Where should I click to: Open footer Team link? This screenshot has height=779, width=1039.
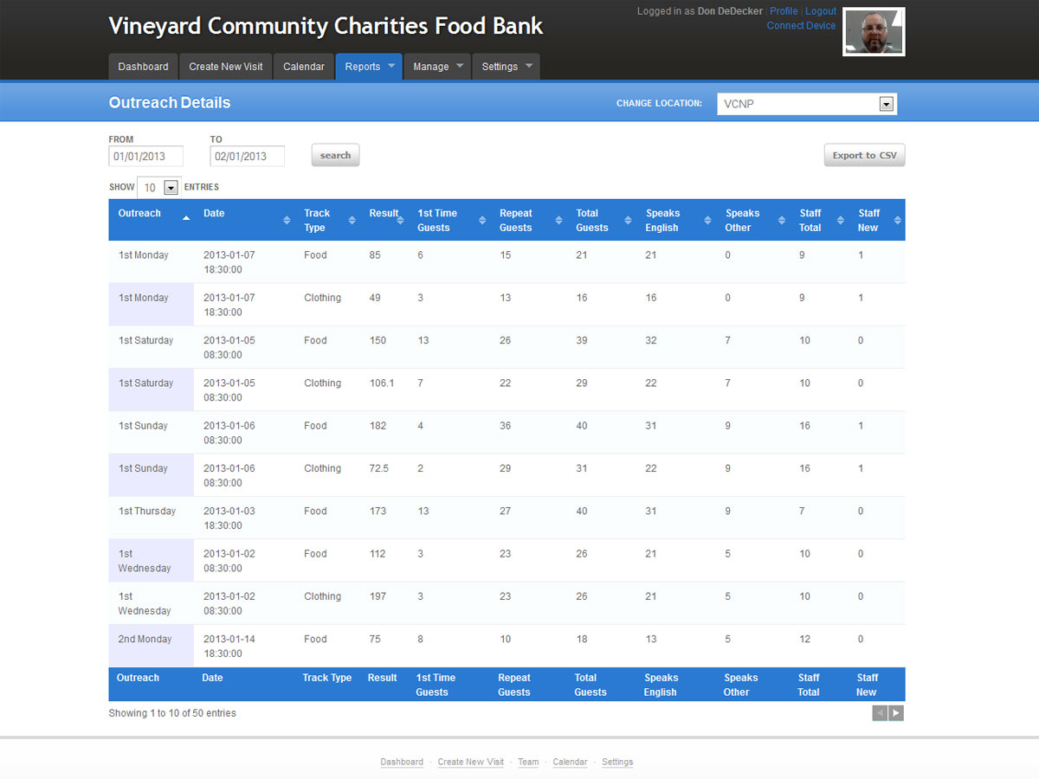(x=528, y=762)
